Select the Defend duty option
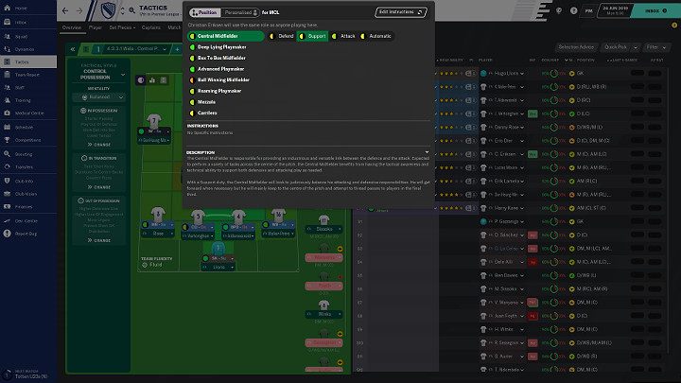This screenshot has height=383, width=681. (x=283, y=36)
